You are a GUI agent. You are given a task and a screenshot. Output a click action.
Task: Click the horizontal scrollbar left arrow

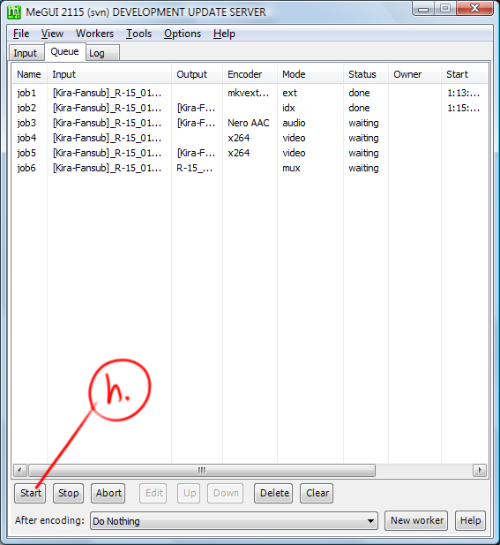coord(20,470)
